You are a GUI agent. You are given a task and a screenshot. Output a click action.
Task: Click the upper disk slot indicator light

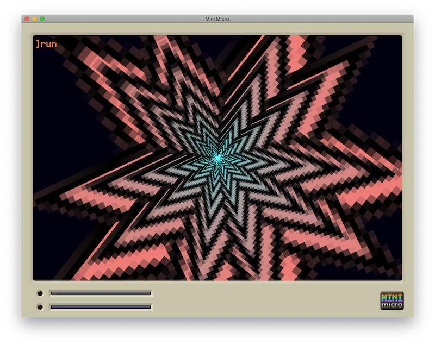tap(40, 293)
